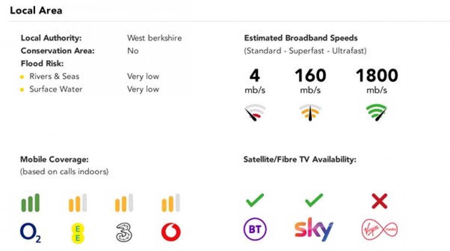Image resolution: width=450 pixels, height=251 pixels.
Task: Click the orange superfast speed gauge
Action: click(x=310, y=112)
